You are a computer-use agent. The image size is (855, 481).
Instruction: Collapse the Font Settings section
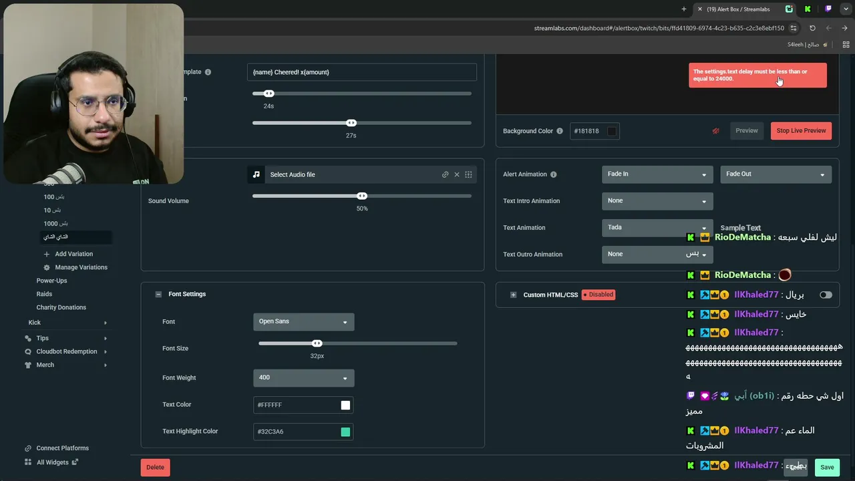click(x=158, y=294)
